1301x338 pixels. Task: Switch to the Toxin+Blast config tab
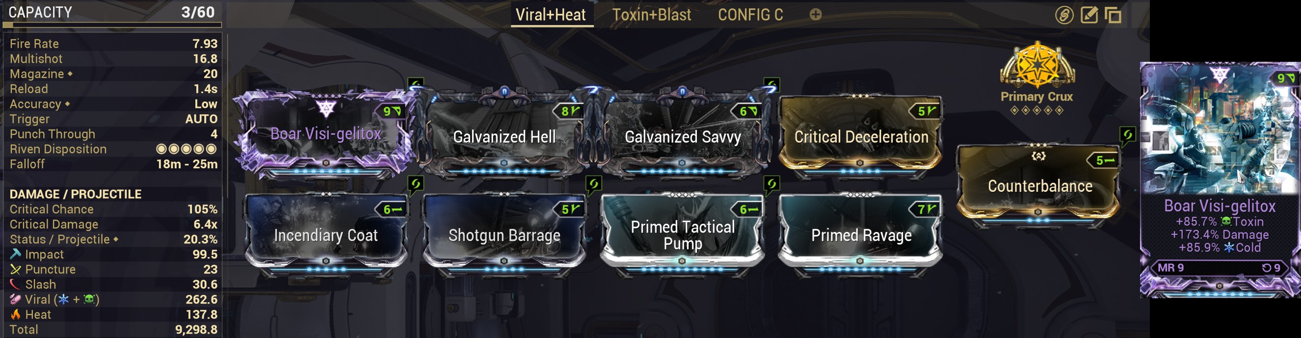652,15
